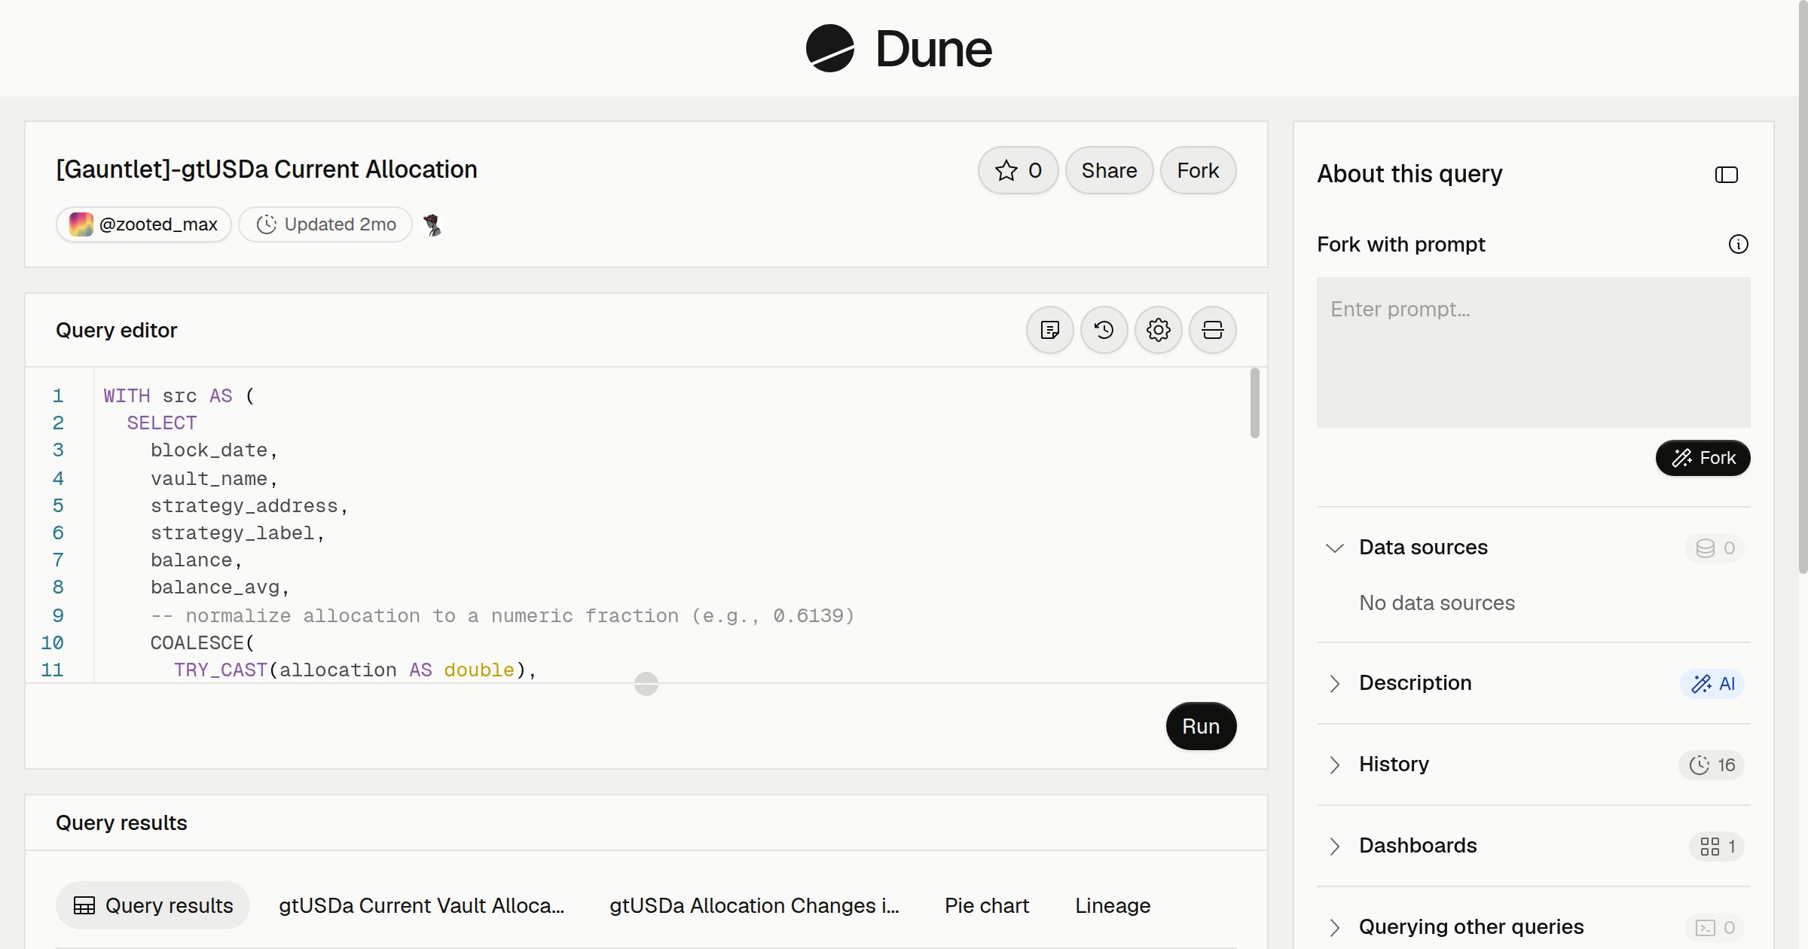
Task: Open @zooted_max author profile
Action: point(144,224)
